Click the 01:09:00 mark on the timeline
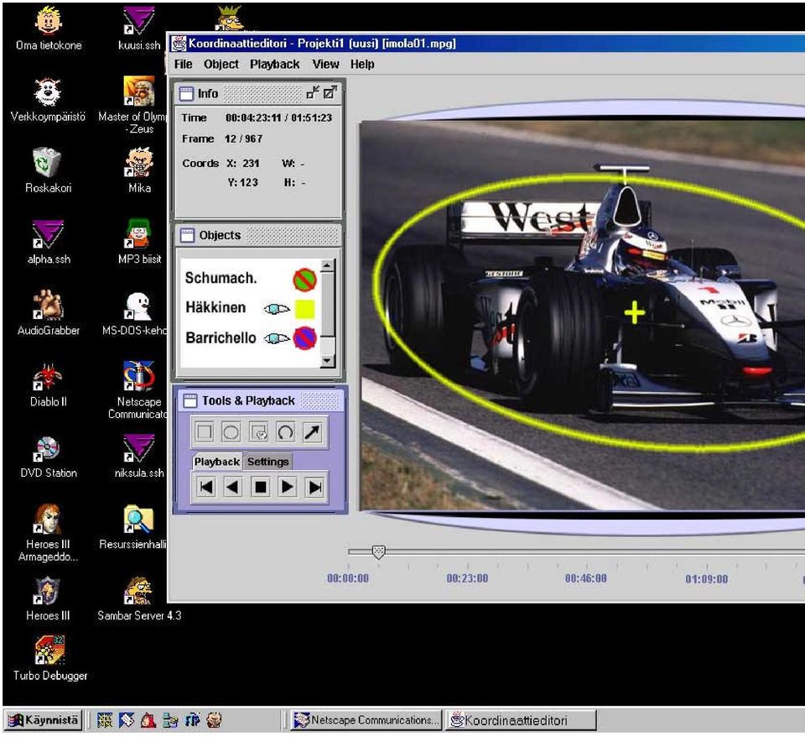The height and width of the screenshot is (737, 805). tap(706, 578)
